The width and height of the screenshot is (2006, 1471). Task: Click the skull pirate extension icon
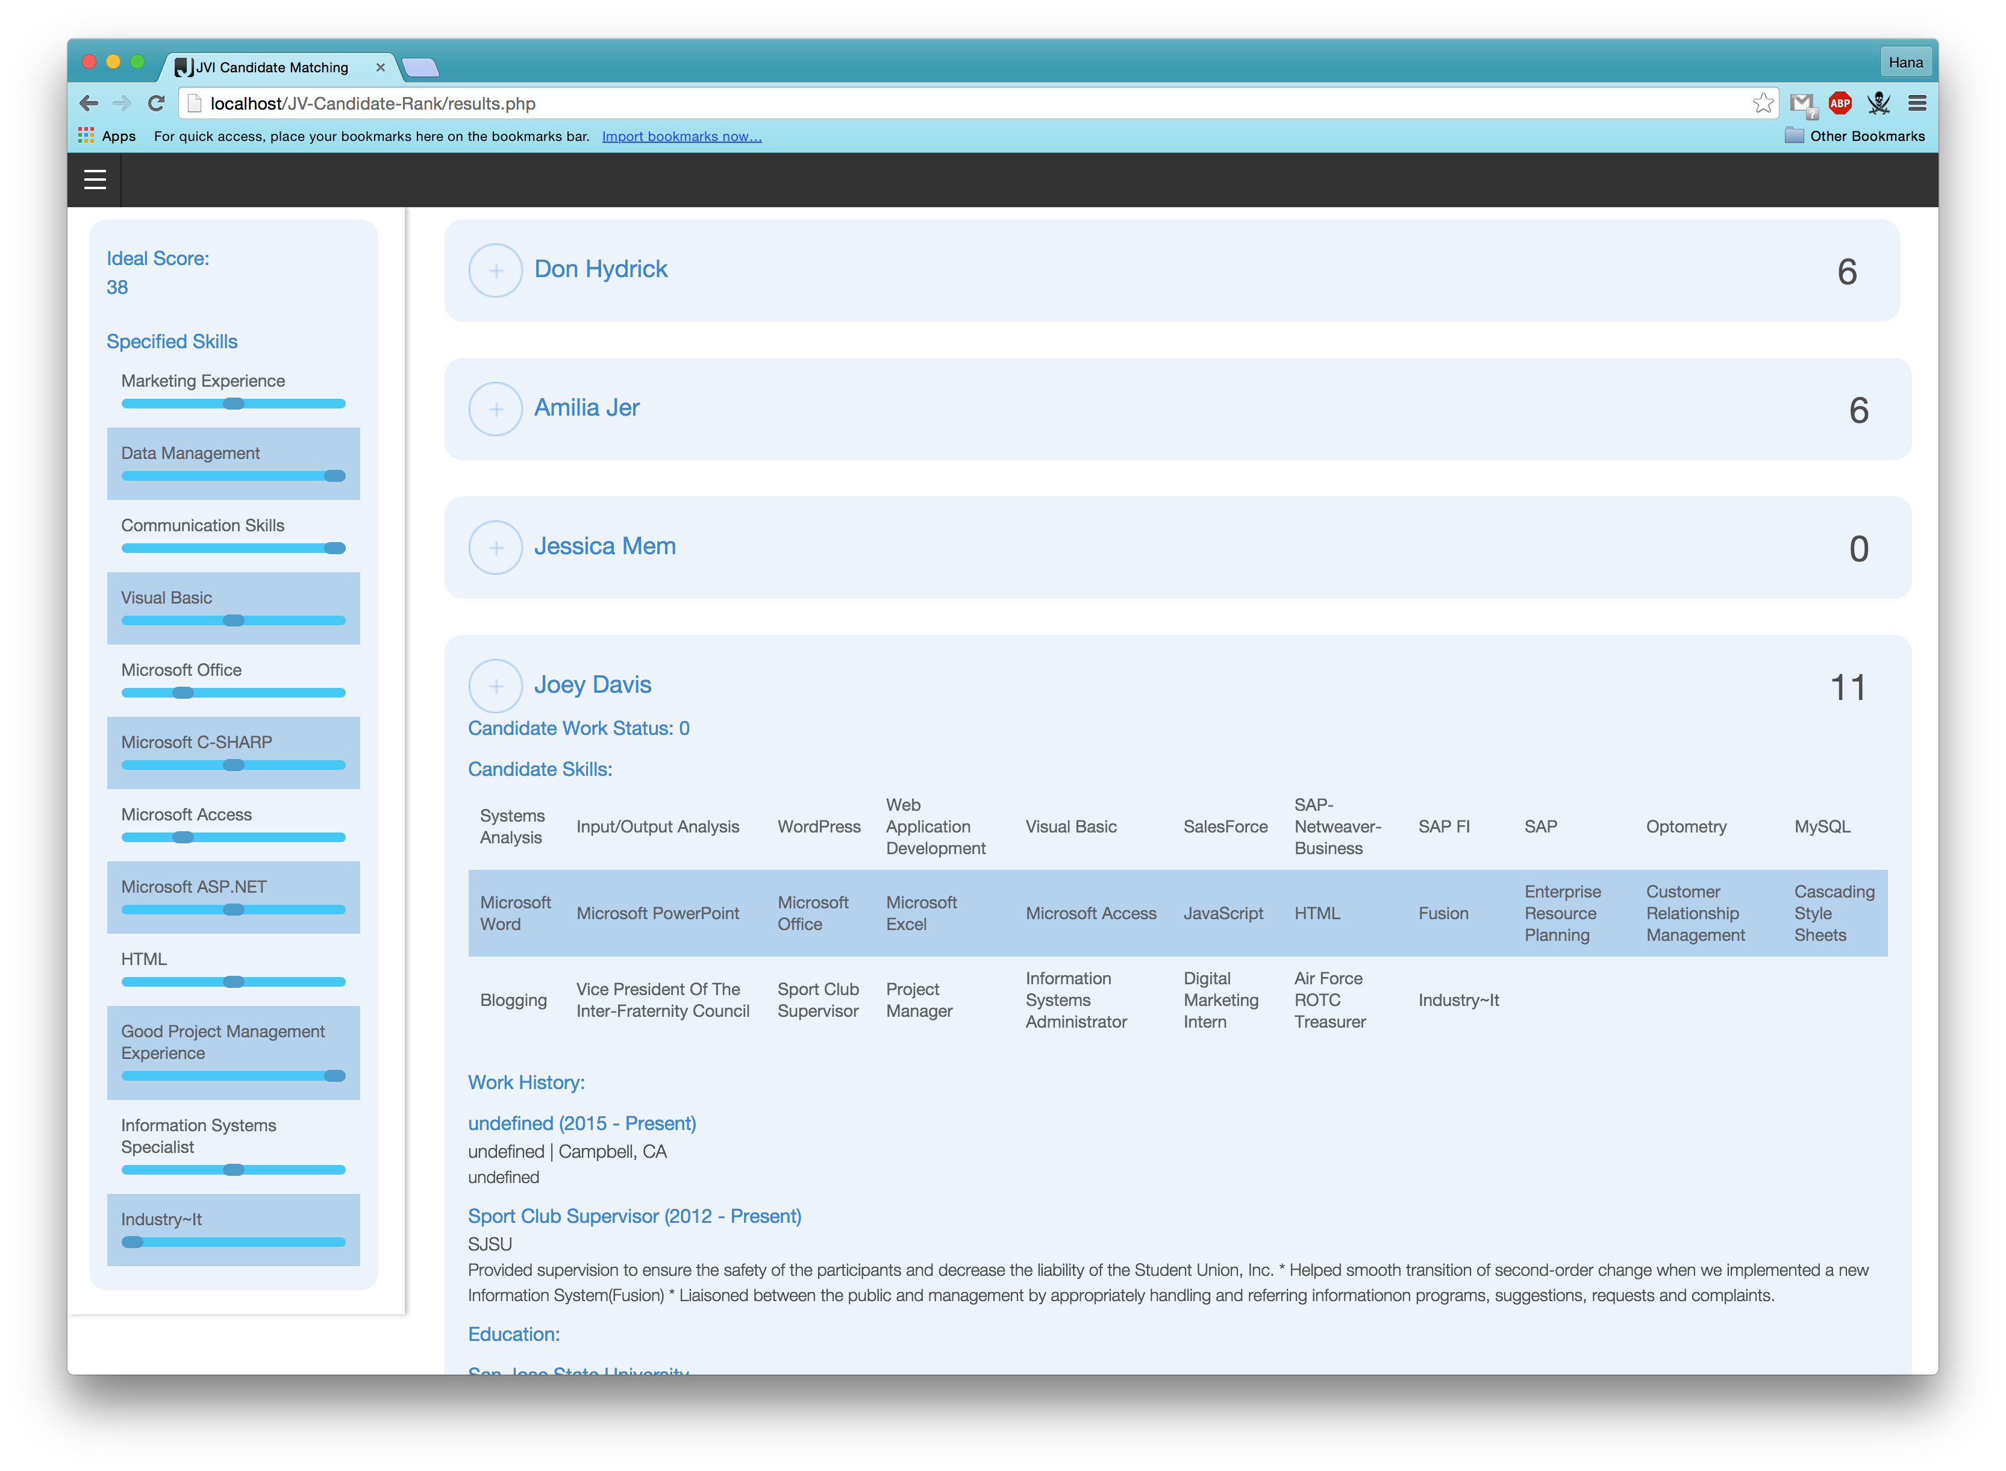coord(1879,103)
